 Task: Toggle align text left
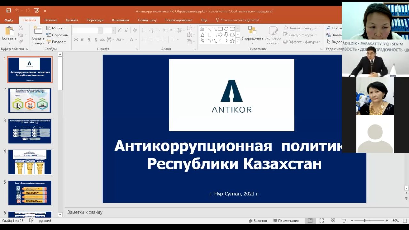(x=144, y=40)
